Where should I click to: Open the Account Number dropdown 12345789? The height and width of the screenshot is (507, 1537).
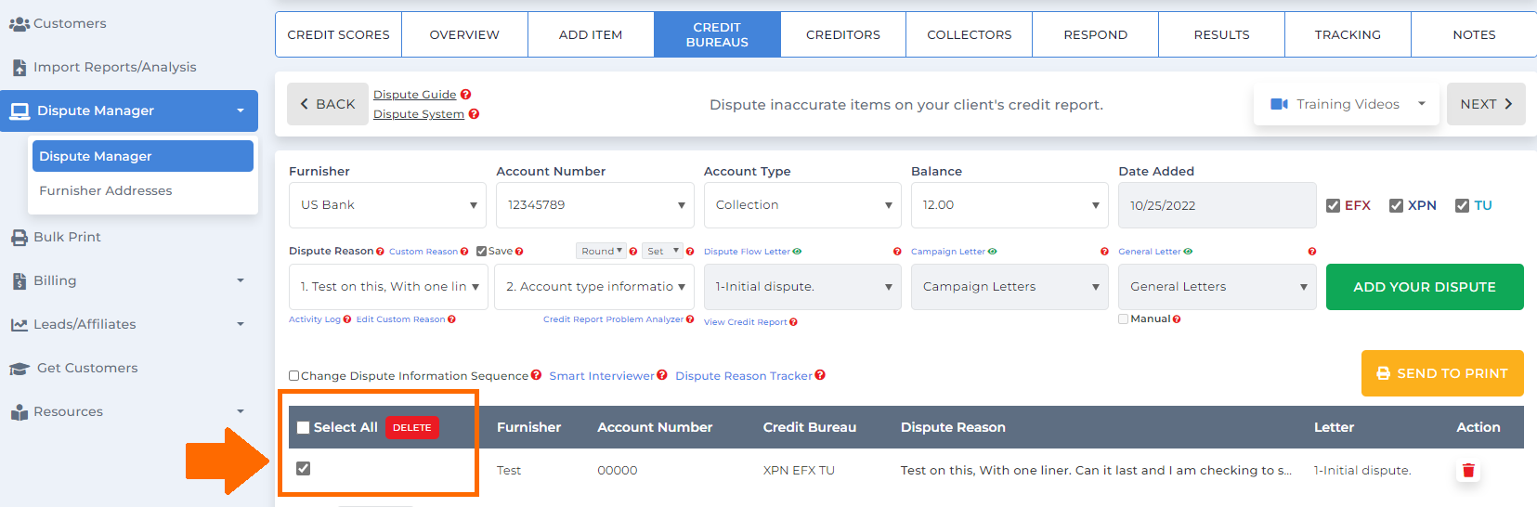coord(594,205)
